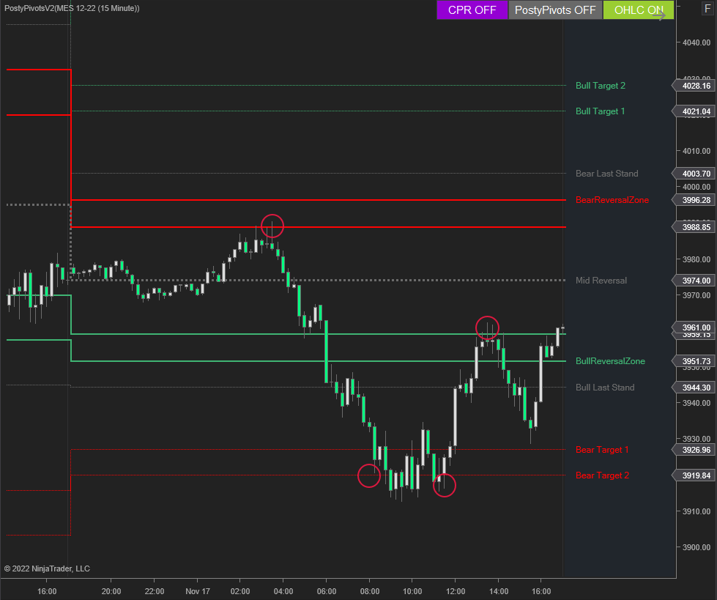The image size is (717, 600).
Task: Click the BullReversalZone label
Action: tap(610, 361)
